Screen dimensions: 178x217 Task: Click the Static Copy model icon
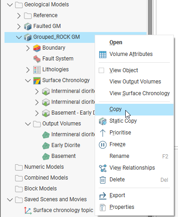click(103, 121)
